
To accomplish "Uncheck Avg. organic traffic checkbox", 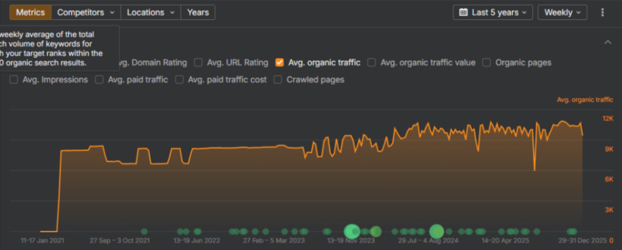I will 280,62.
